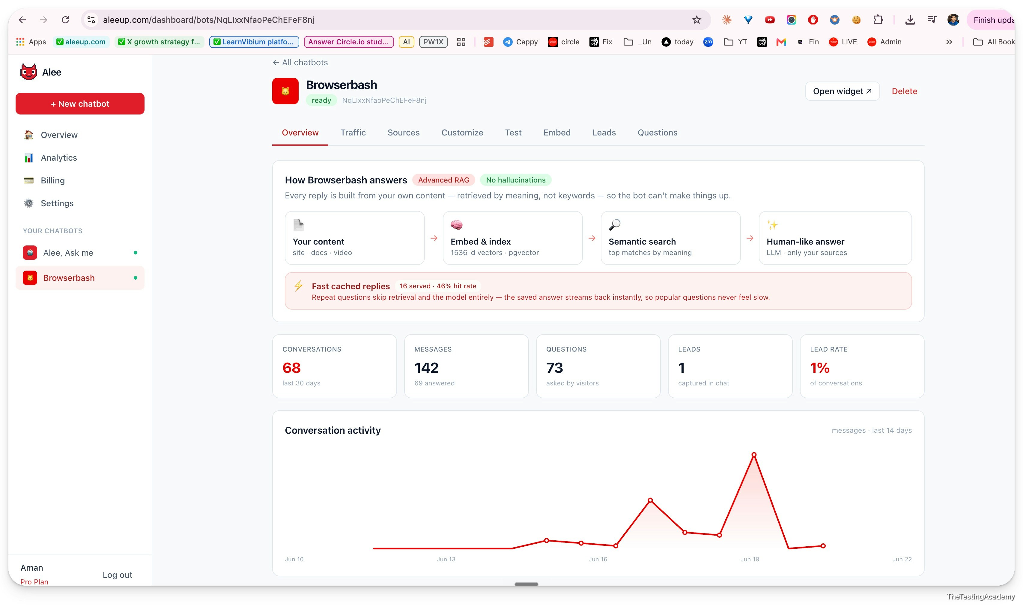The width and height of the screenshot is (1023, 609).
Task: Open the _Un bookmarks folder
Action: (x=637, y=42)
